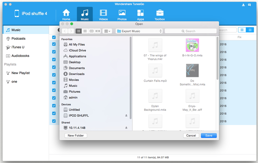Click the New Folder button
Screen dimensions: 258x163
[x=76, y=135]
